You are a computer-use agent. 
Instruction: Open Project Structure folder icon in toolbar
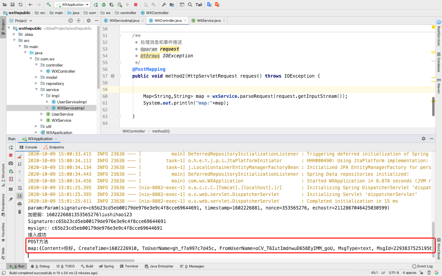click(x=172, y=5)
